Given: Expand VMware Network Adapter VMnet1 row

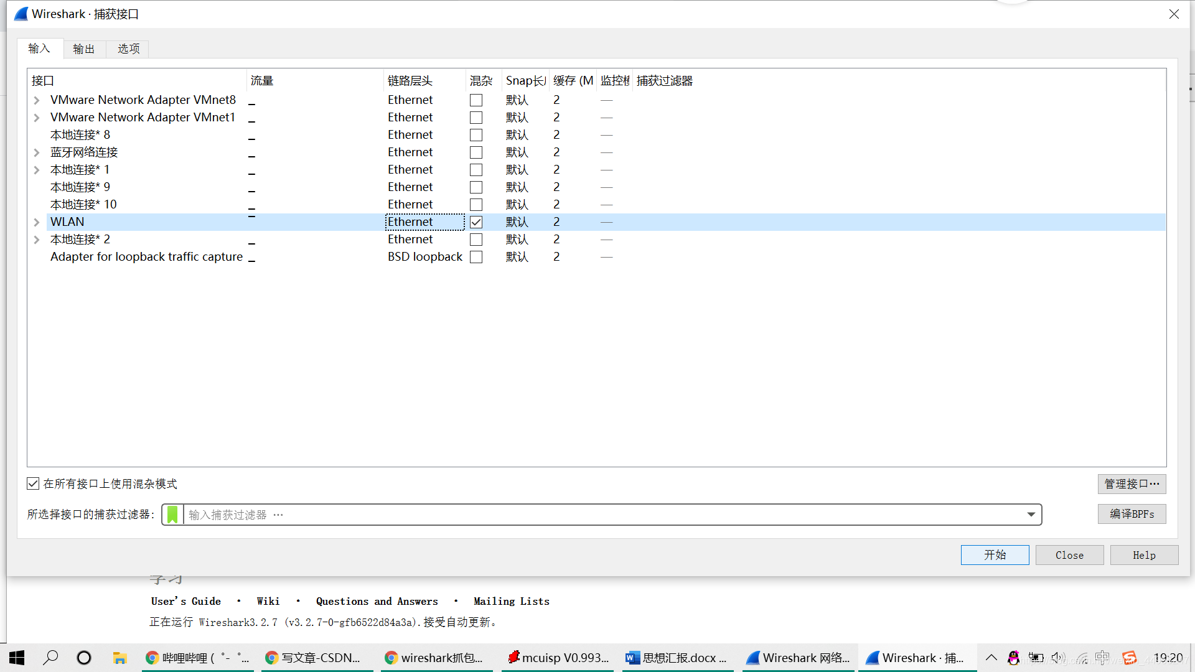Looking at the screenshot, I should point(37,118).
